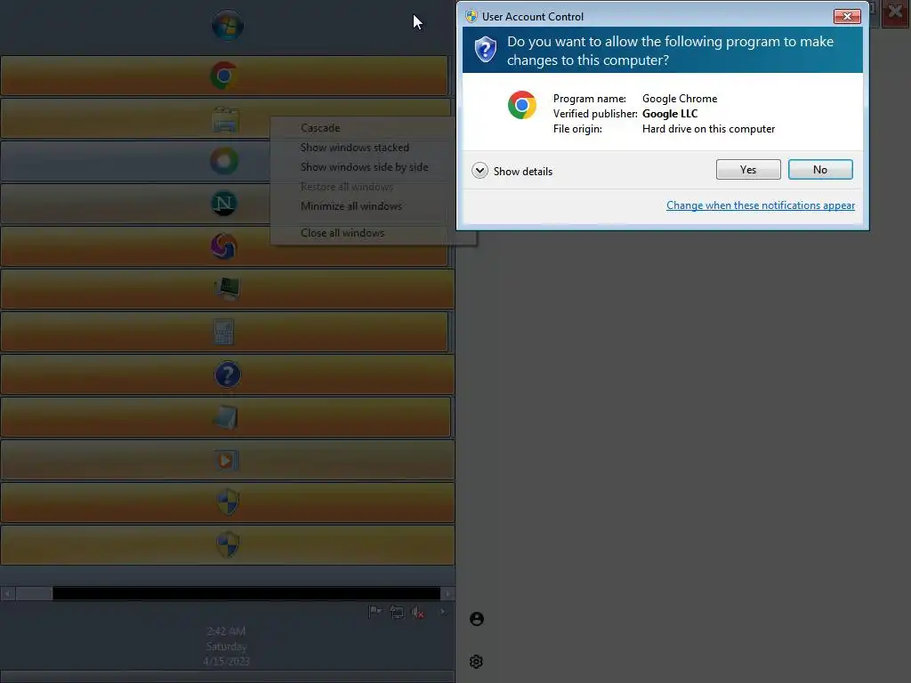
Task: Expand Show details in the UAC dialog
Action: pos(512,171)
